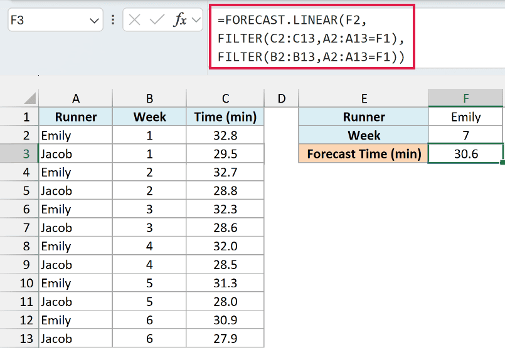Viewport: 505px width, 348px height.
Task: Select row 3 header
Action: [x=19, y=153]
